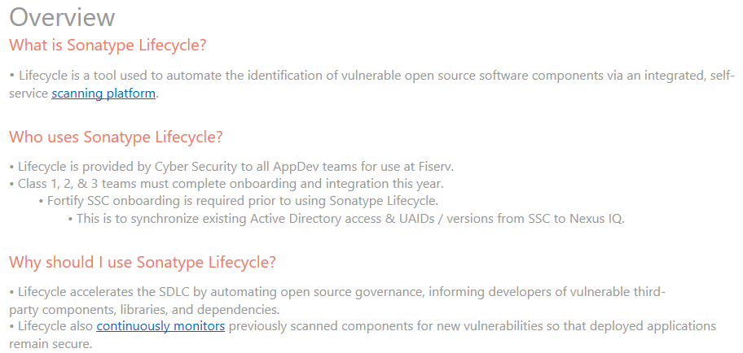Follow the continuously monitors link
Viewport: 743px width, 353px height.
(x=160, y=326)
